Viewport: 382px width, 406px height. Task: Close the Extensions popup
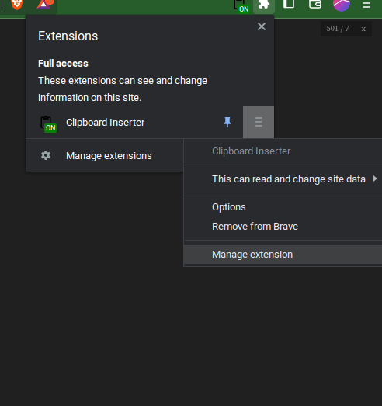(x=262, y=26)
